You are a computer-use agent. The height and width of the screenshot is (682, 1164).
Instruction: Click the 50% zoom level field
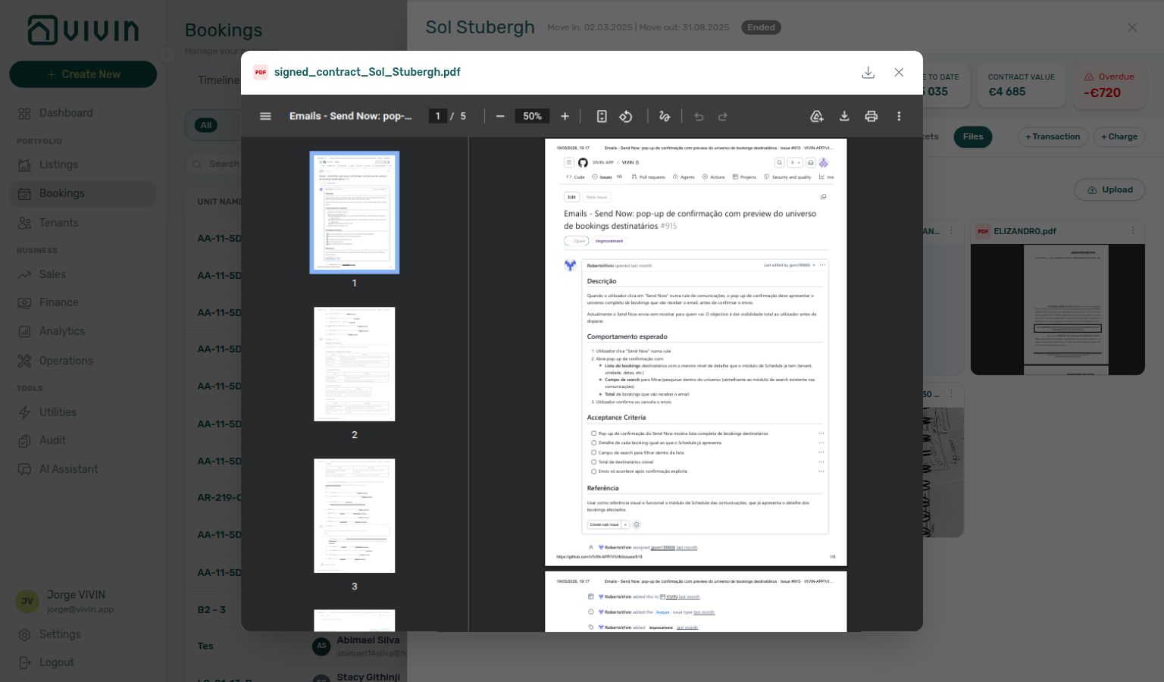pyautogui.click(x=532, y=116)
